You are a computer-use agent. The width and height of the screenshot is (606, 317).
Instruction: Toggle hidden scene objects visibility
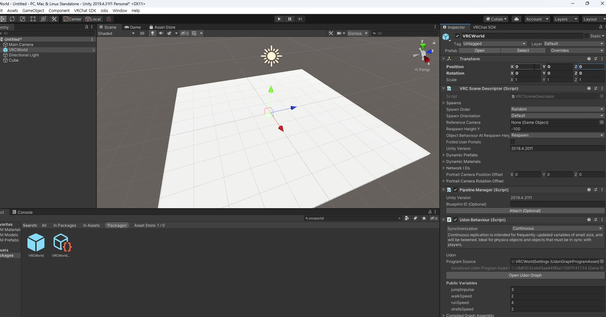[x=185, y=33]
